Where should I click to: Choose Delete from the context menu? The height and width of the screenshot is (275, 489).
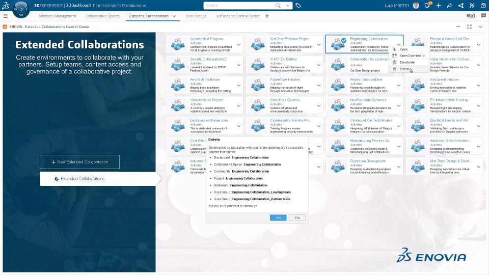[409, 69]
